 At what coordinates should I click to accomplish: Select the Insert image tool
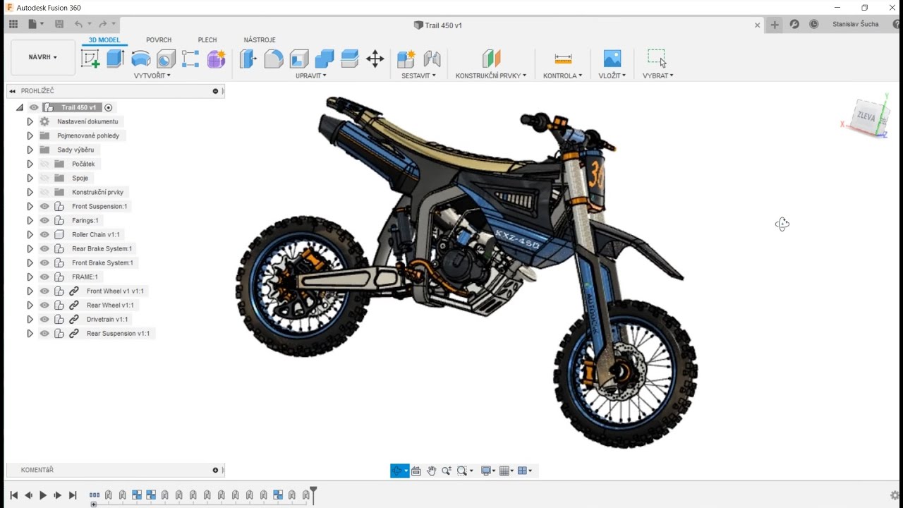[x=612, y=59]
